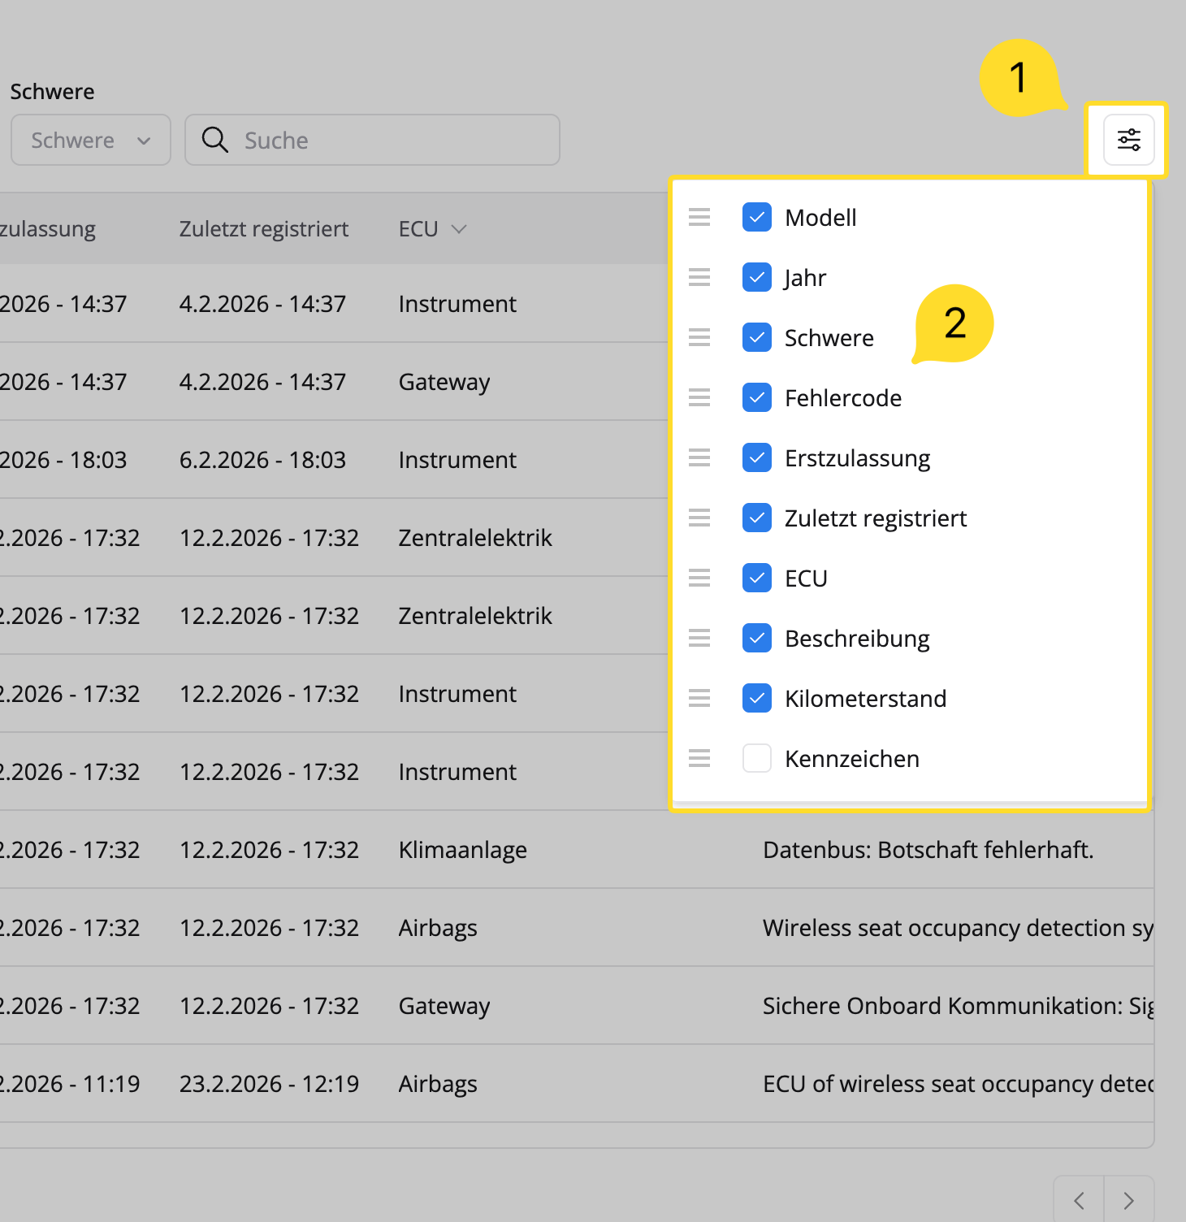The image size is (1186, 1222).
Task: Enable the Kennzeichen column checkbox
Action: pyautogui.click(x=757, y=758)
